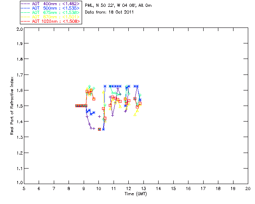This screenshot has height=204, width=255.
Task: Click the 2.0 tick label on y-axis
Action: point(20,29)
